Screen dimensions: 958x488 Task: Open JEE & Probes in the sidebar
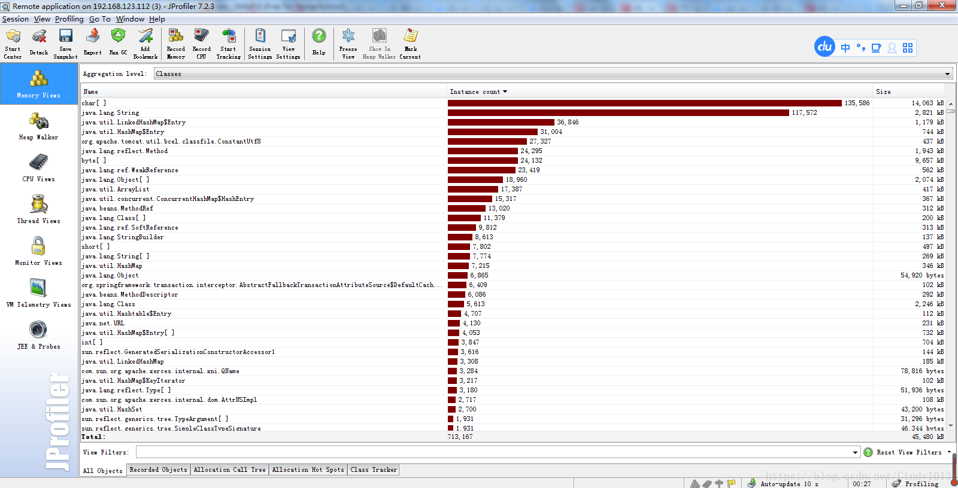pos(39,335)
